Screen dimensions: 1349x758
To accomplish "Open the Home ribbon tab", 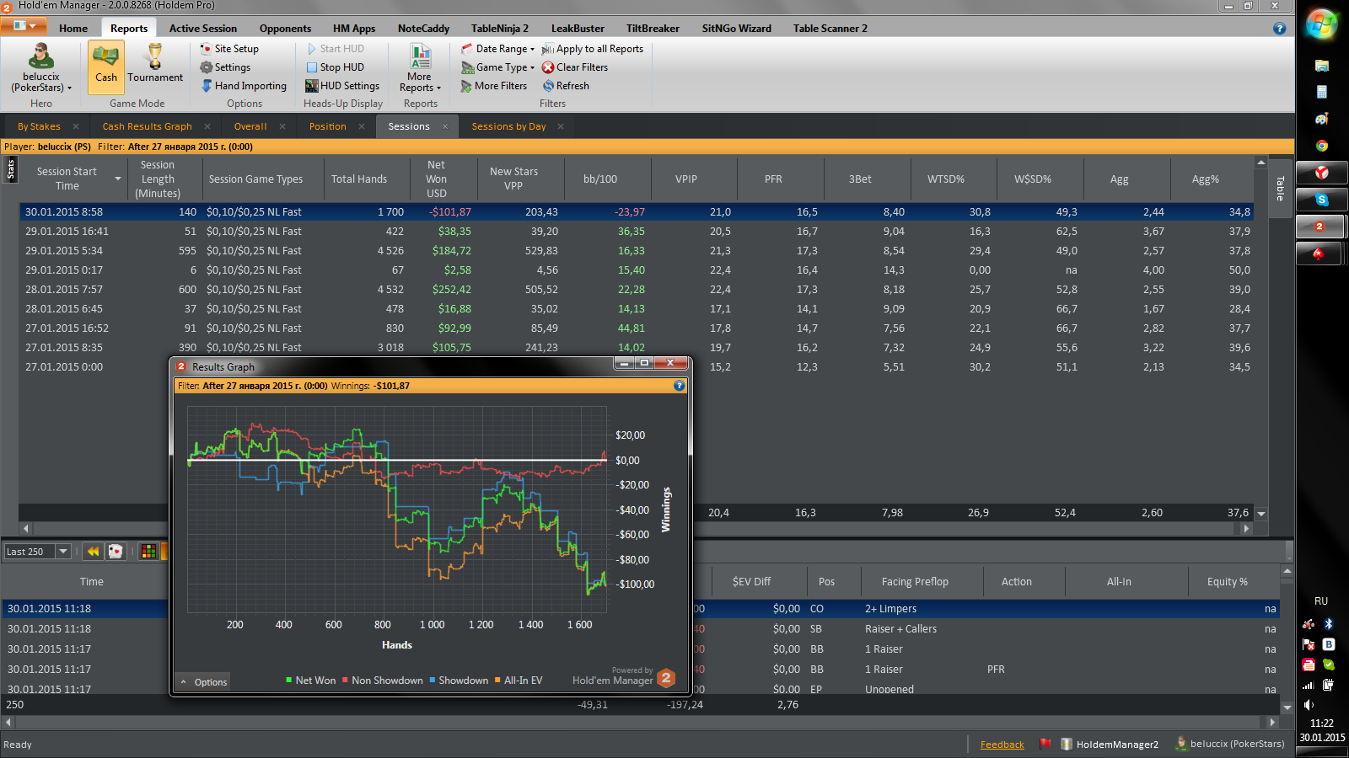I will click(73, 28).
